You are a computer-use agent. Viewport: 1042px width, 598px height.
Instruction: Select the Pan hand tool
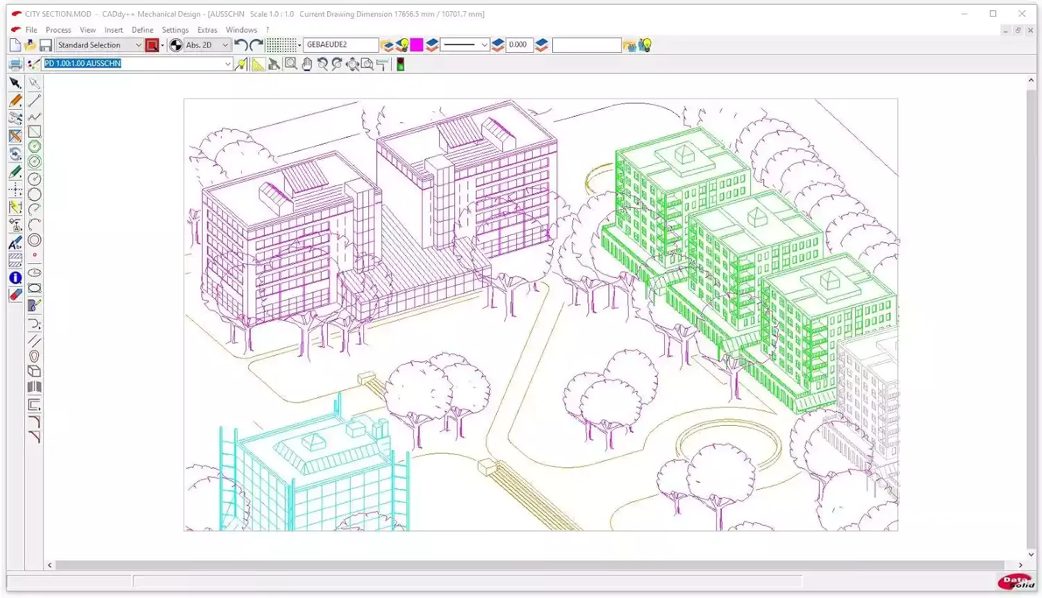click(x=306, y=63)
